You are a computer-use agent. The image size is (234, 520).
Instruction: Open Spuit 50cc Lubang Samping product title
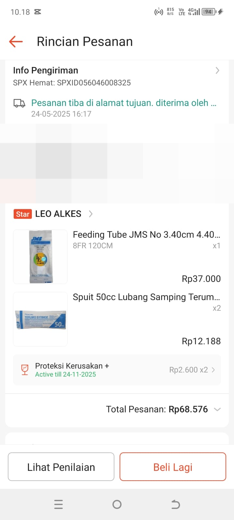(x=146, y=297)
